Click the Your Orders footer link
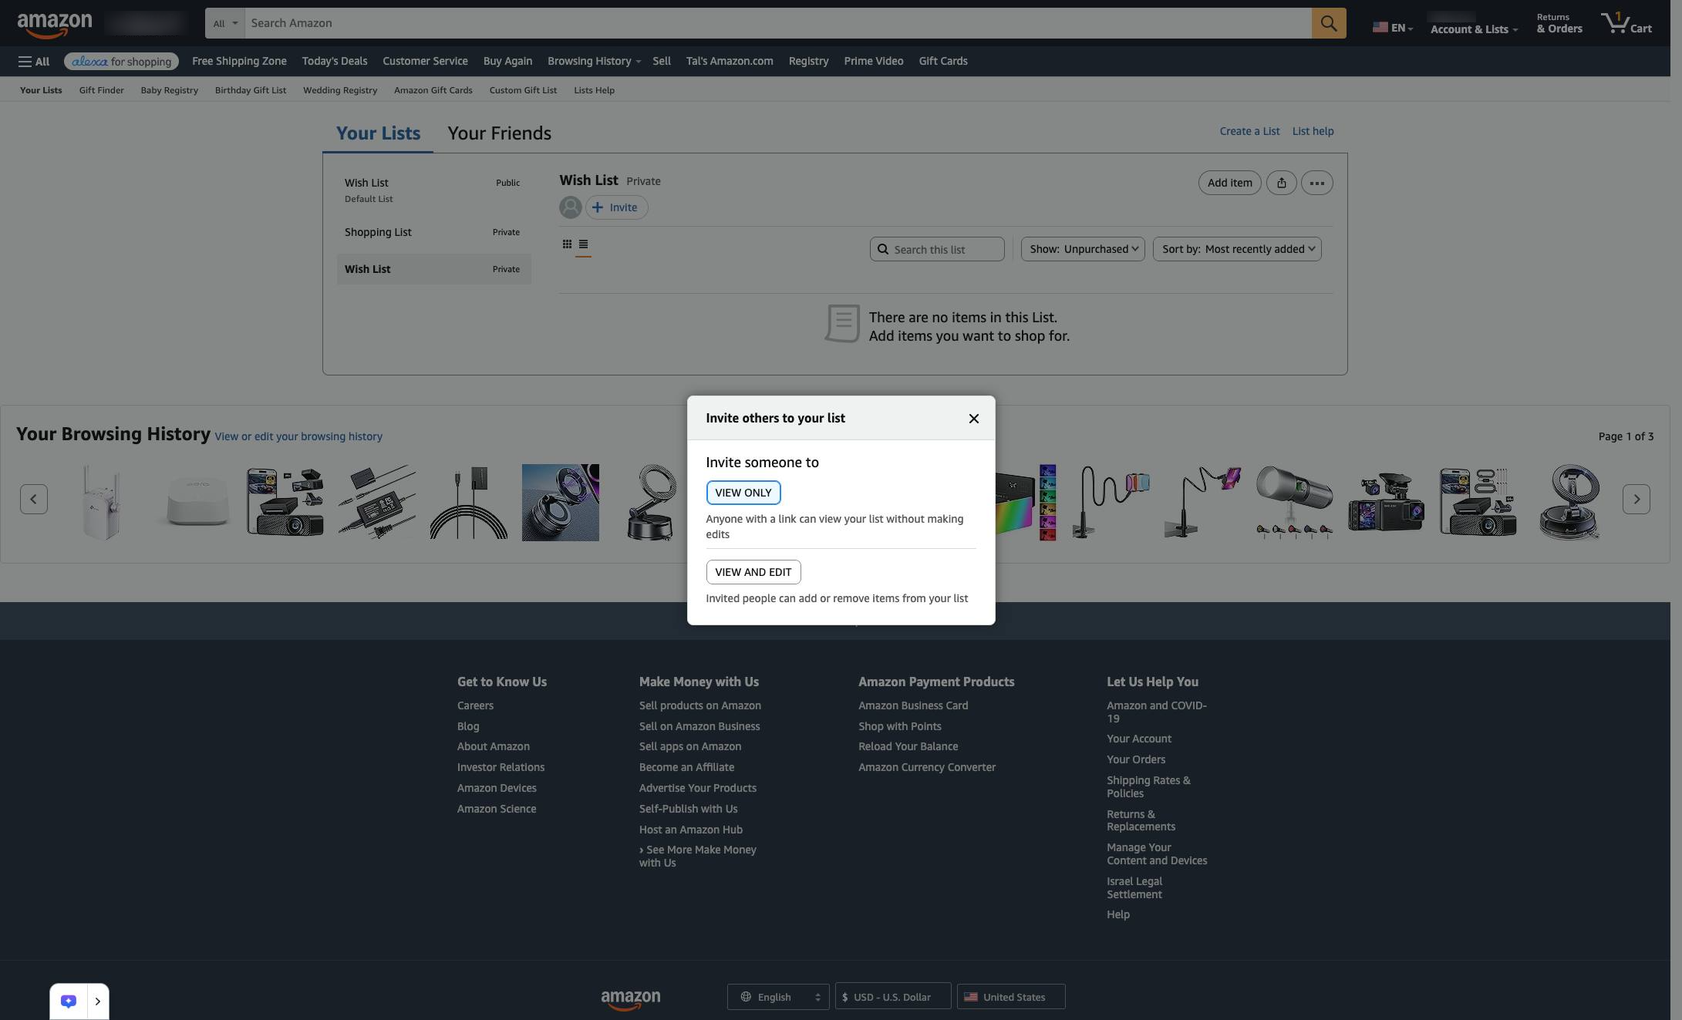1682x1020 pixels. [1136, 759]
